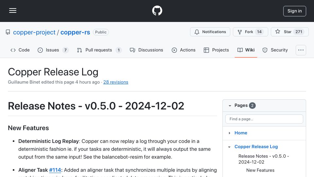
Task: Open issue #114 link in Aligner Task
Action: 55,170
